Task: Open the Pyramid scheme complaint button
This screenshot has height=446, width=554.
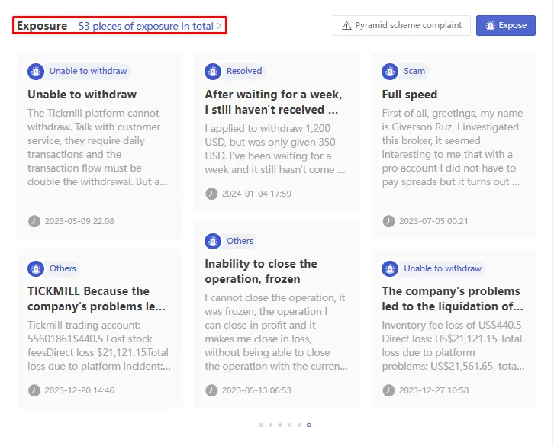Action: coord(401,25)
